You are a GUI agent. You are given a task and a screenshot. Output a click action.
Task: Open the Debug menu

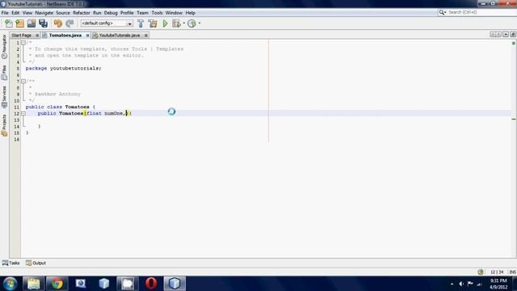(111, 13)
